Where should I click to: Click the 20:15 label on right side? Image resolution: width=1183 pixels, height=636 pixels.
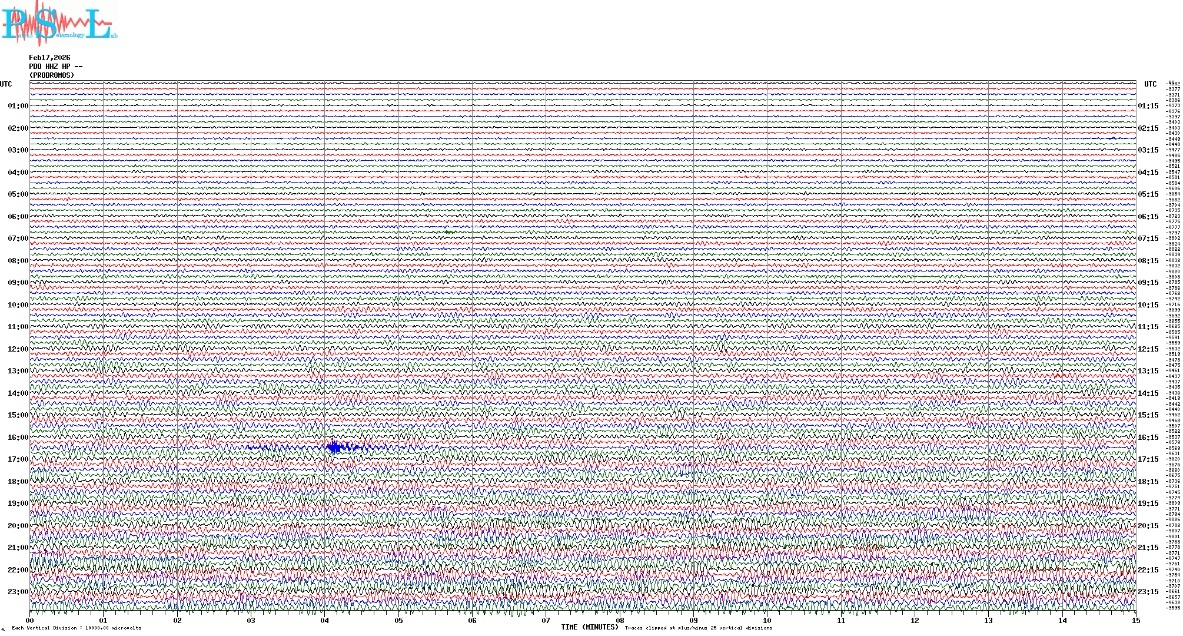[1148, 526]
